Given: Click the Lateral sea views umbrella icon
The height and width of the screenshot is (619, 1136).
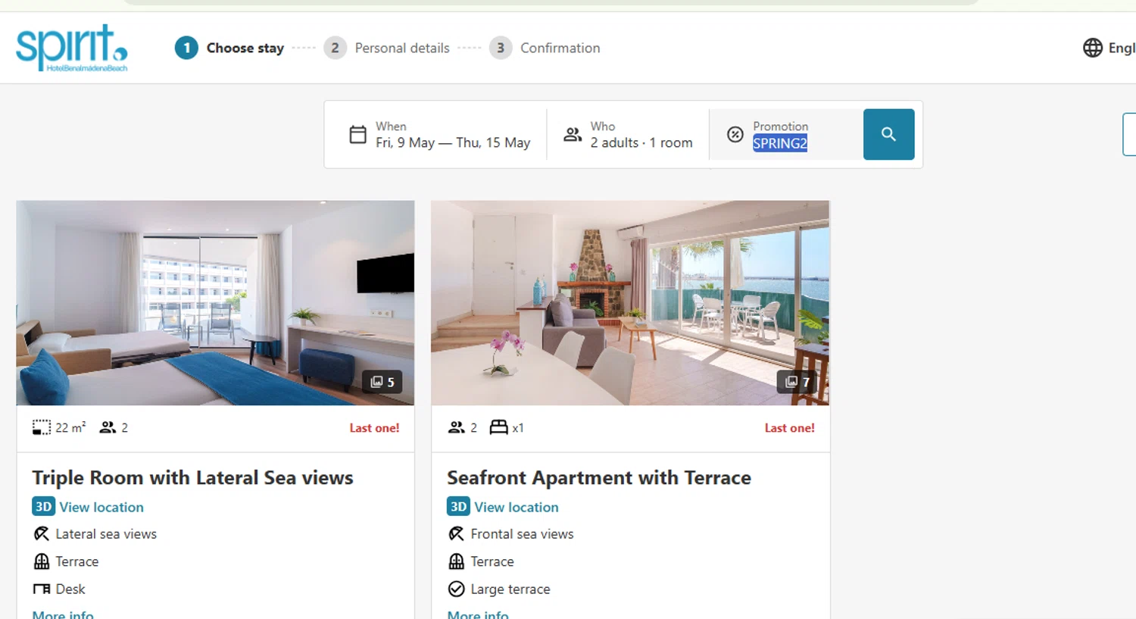Looking at the screenshot, I should tap(42, 534).
